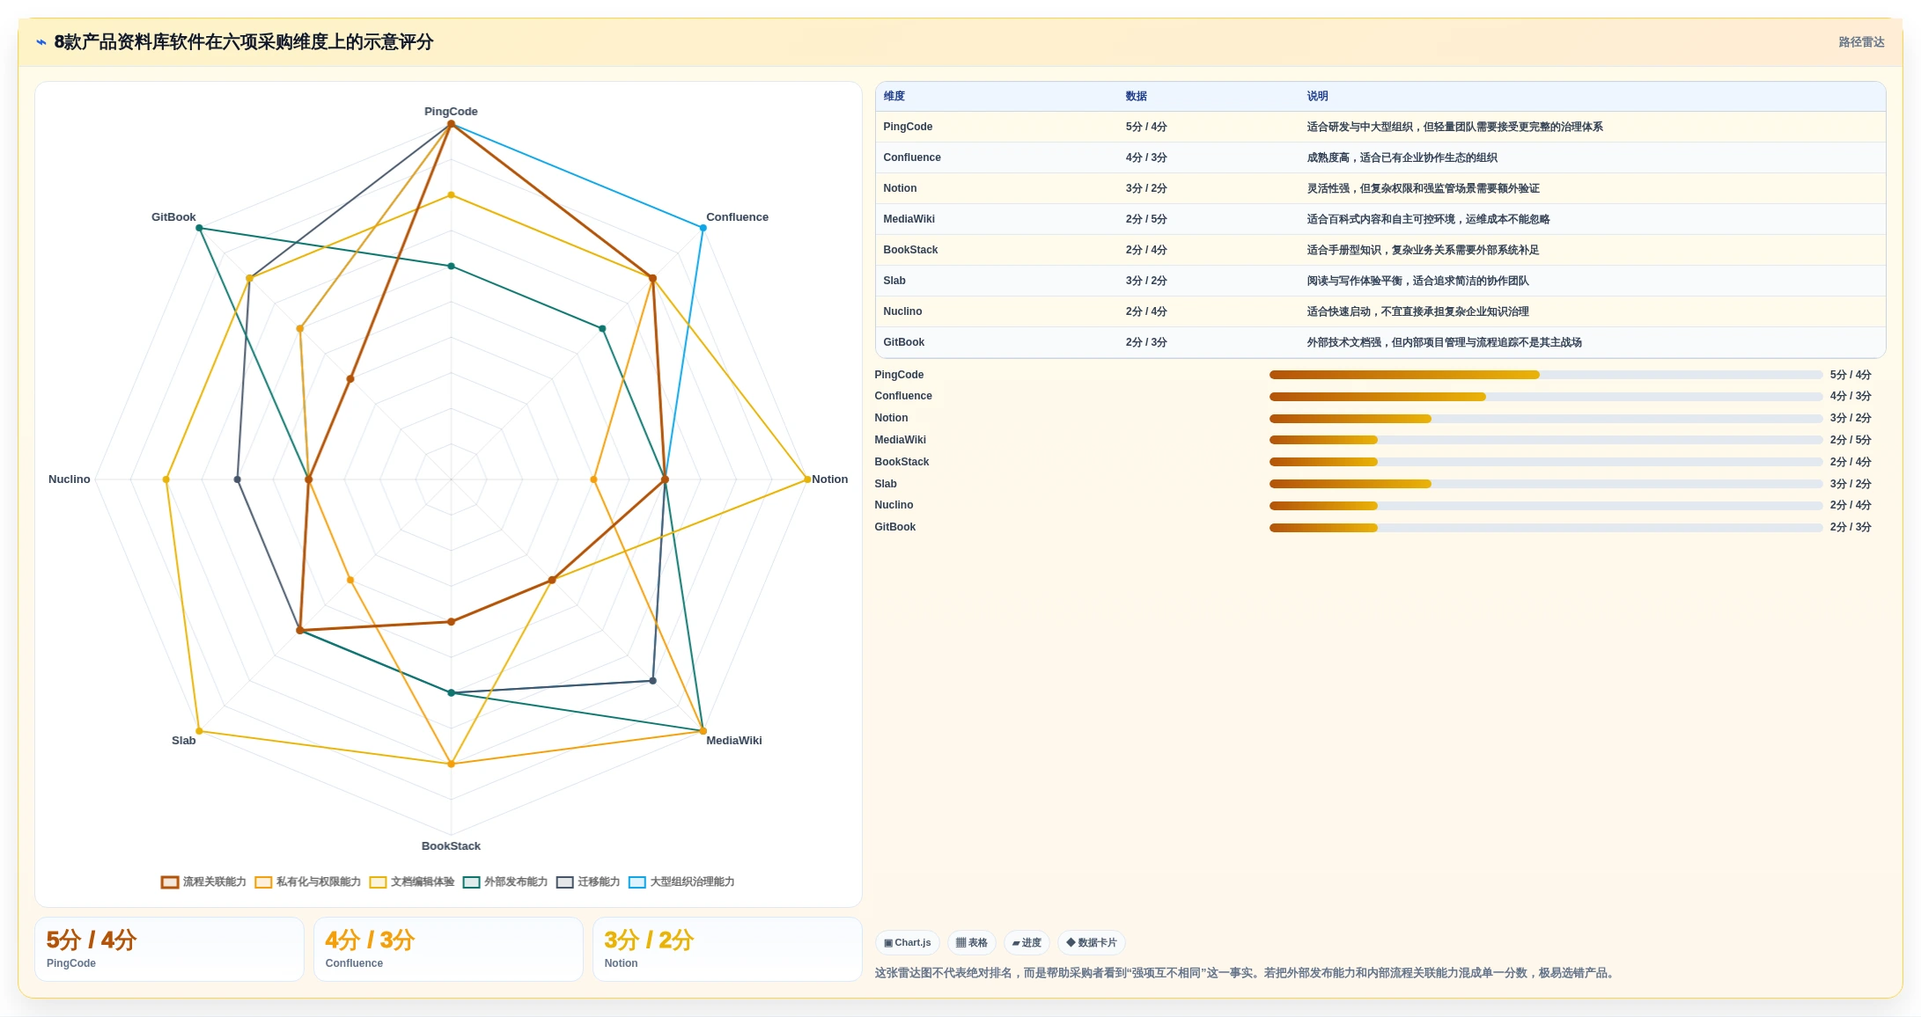Click the BookStack axis label on radar

point(451,846)
